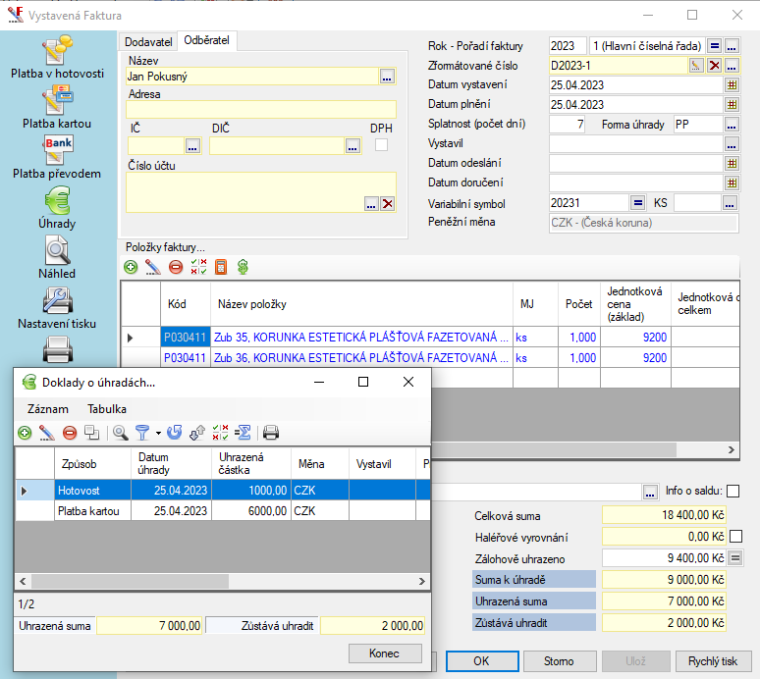This screenshot has width=760, height=679.
Task: Click the selection checkmarks icon in Doklady toolbar
Action: point(220,433)
